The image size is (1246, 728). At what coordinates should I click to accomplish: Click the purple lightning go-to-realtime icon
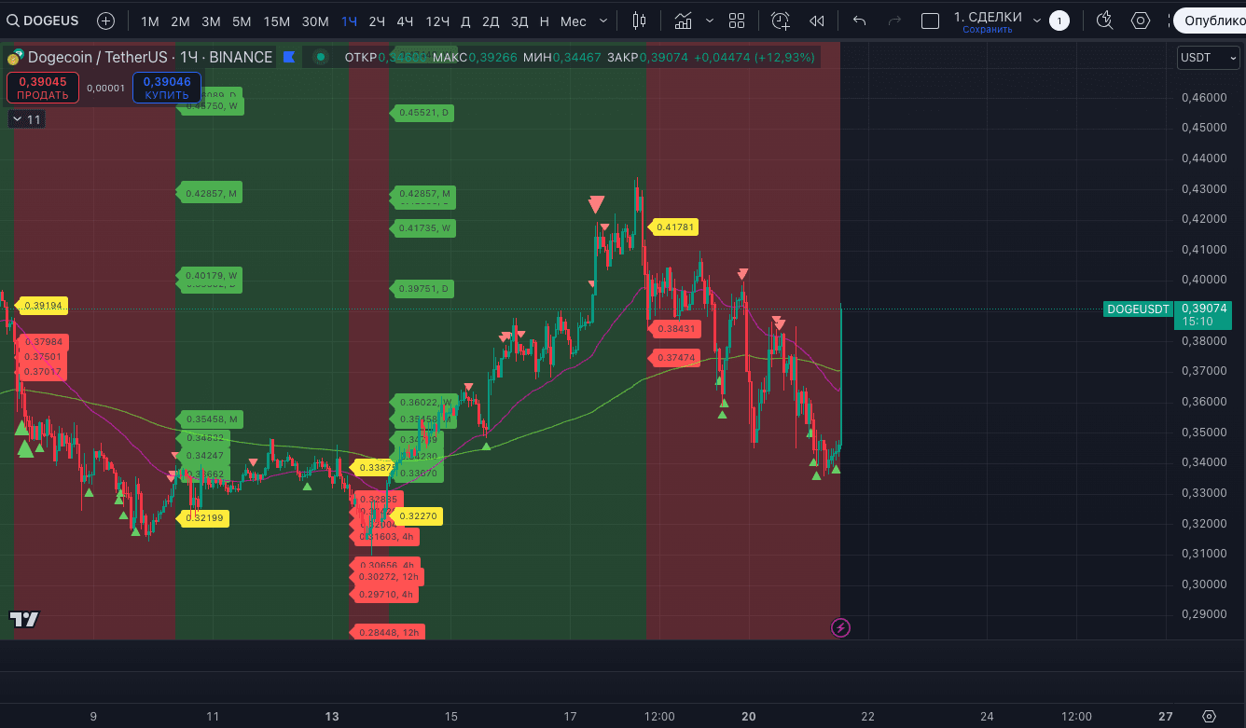(840, 627)
